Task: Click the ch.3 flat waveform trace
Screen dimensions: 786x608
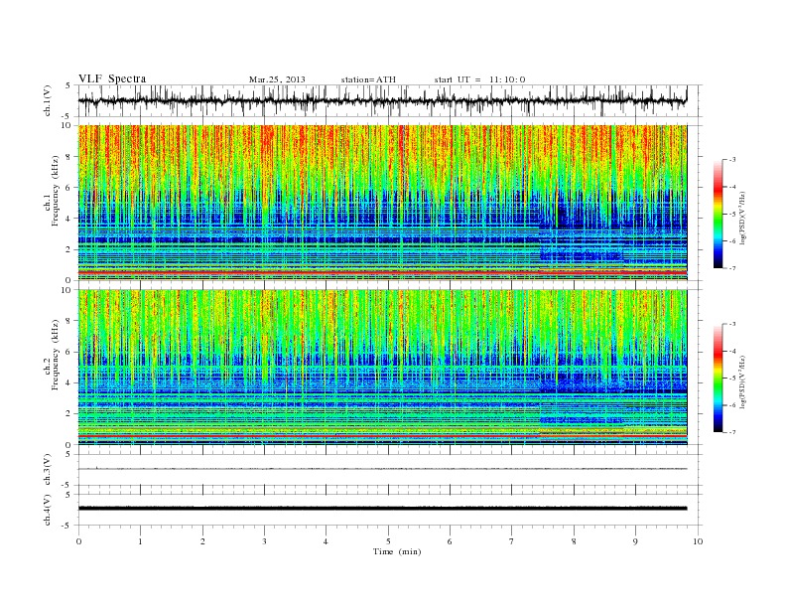Action: click(382, 469)
